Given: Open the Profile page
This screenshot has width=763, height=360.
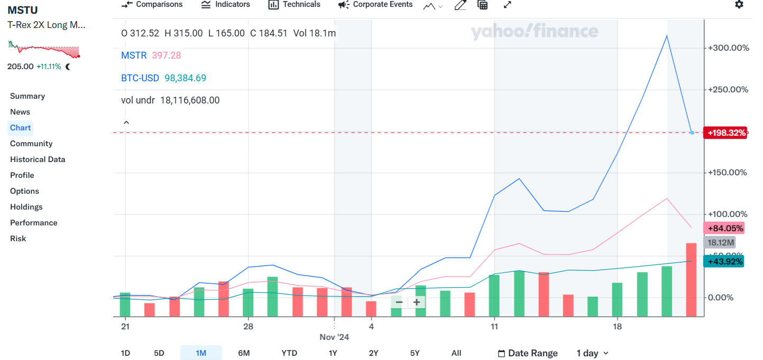Looking at the screenshot, I should click(x=22, y=175).
